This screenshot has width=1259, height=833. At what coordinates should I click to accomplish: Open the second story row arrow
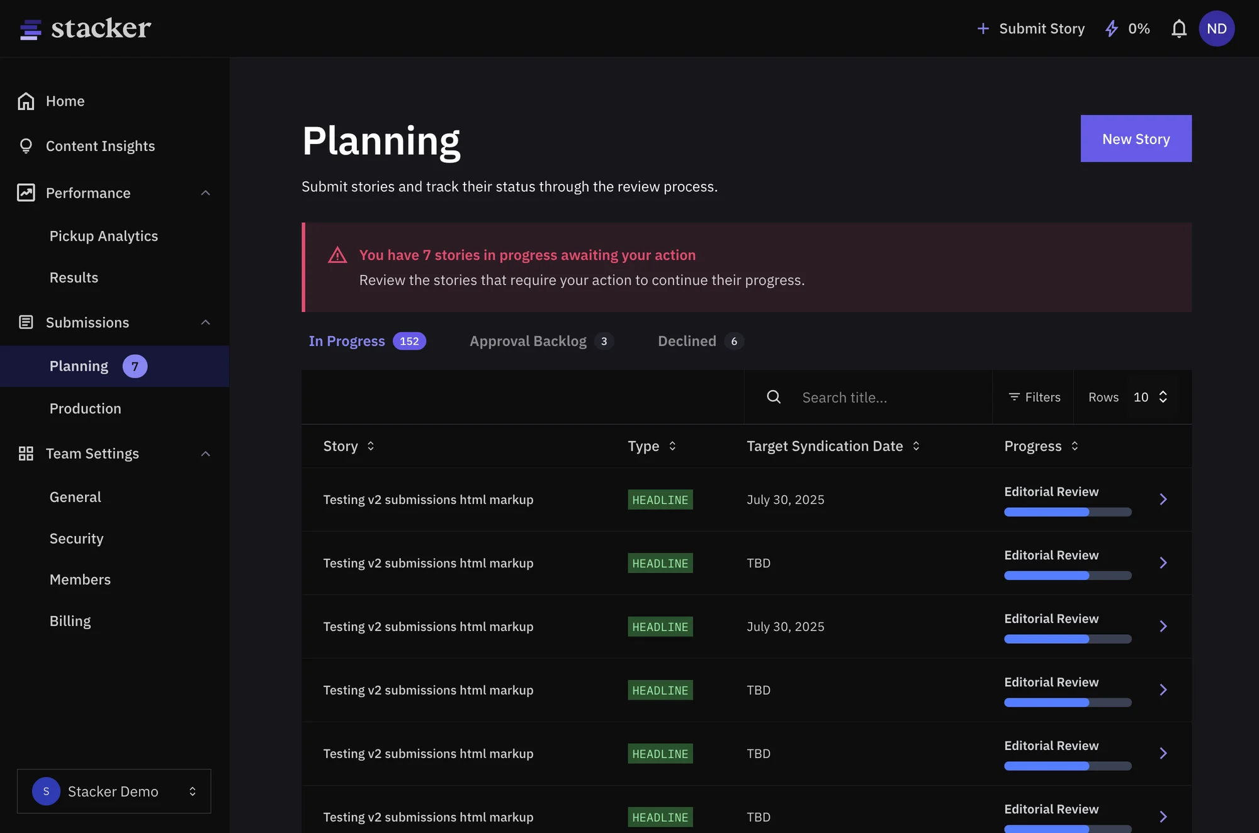(1163, 563)
